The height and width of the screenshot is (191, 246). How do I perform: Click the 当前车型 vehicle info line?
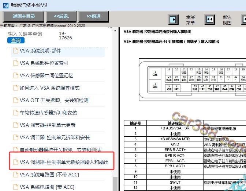[42, 26]
